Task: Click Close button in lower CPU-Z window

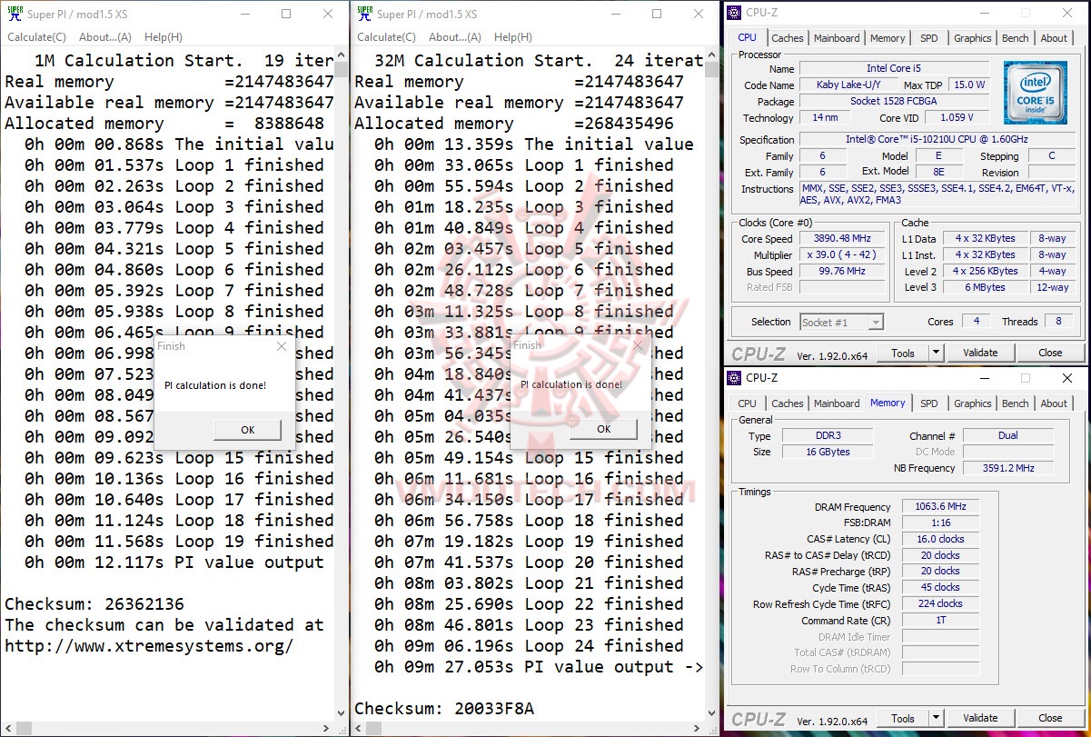Action: (1050, 718)
